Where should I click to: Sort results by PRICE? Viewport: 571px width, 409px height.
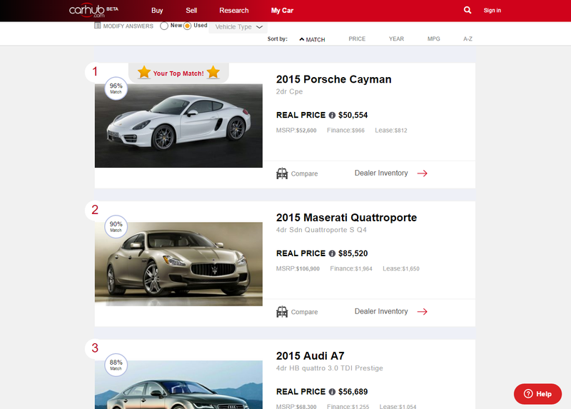357,39
